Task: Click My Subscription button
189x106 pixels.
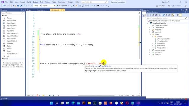Action: 175,6
